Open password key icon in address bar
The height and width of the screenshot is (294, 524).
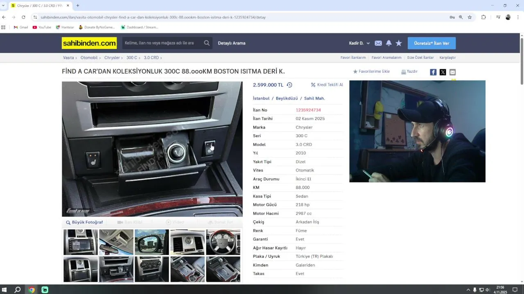click(452, 17)
